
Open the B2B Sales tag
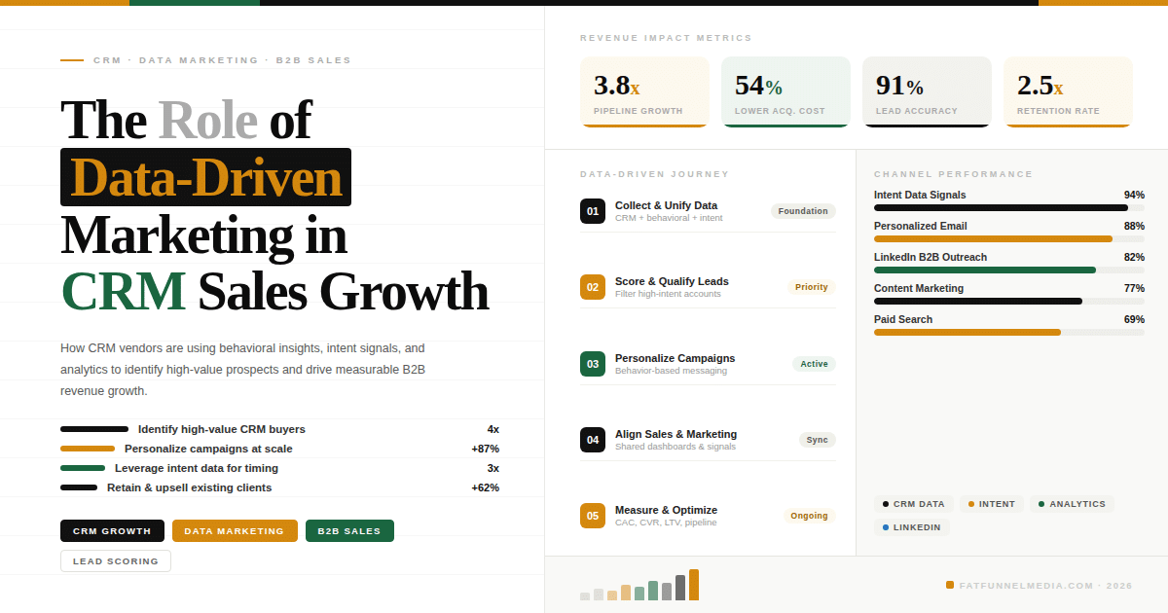[x=349, y=531]
